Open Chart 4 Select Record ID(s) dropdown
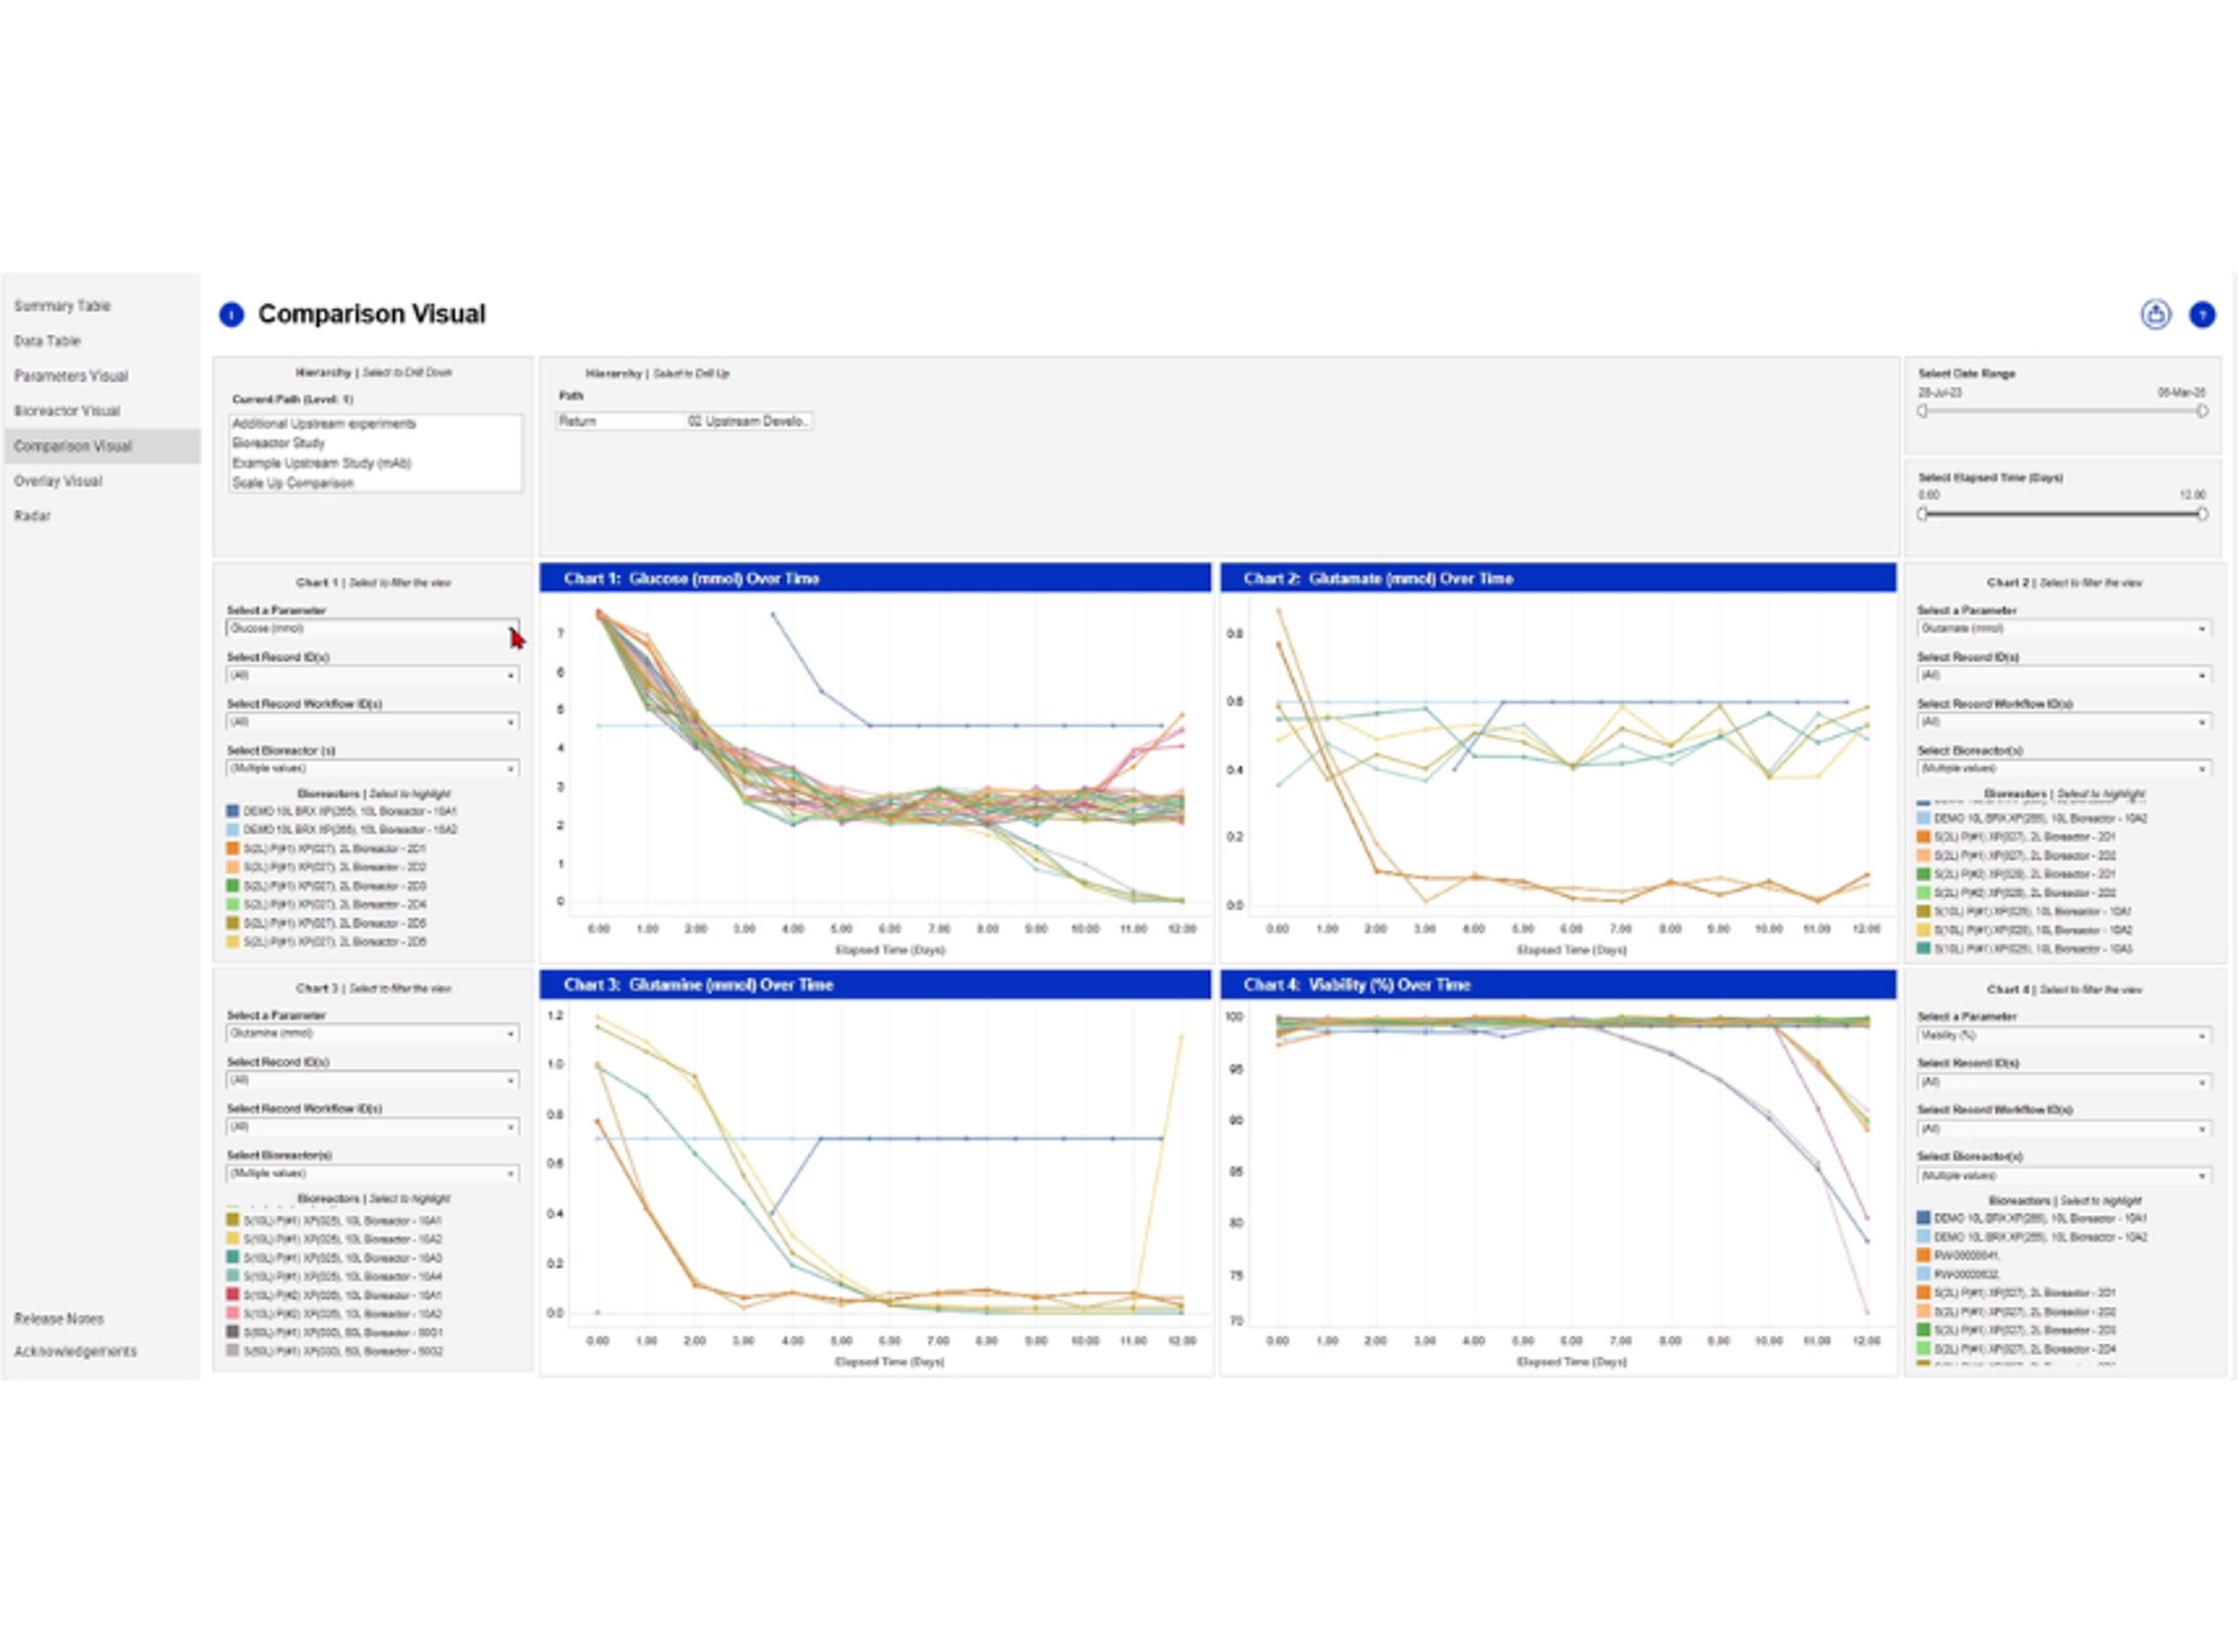2238x1652 pixels. point(2063,1083)
